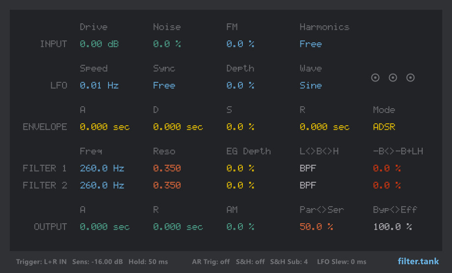Click the Drive column label
The height and width of the screenshot is (273, 452).
pos(94,27)
